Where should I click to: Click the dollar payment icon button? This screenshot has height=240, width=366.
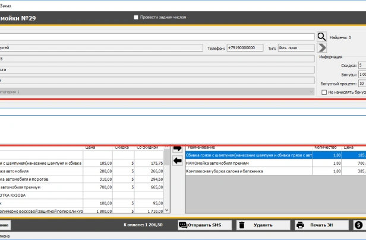pyautogui.click(x=358, y=225)
